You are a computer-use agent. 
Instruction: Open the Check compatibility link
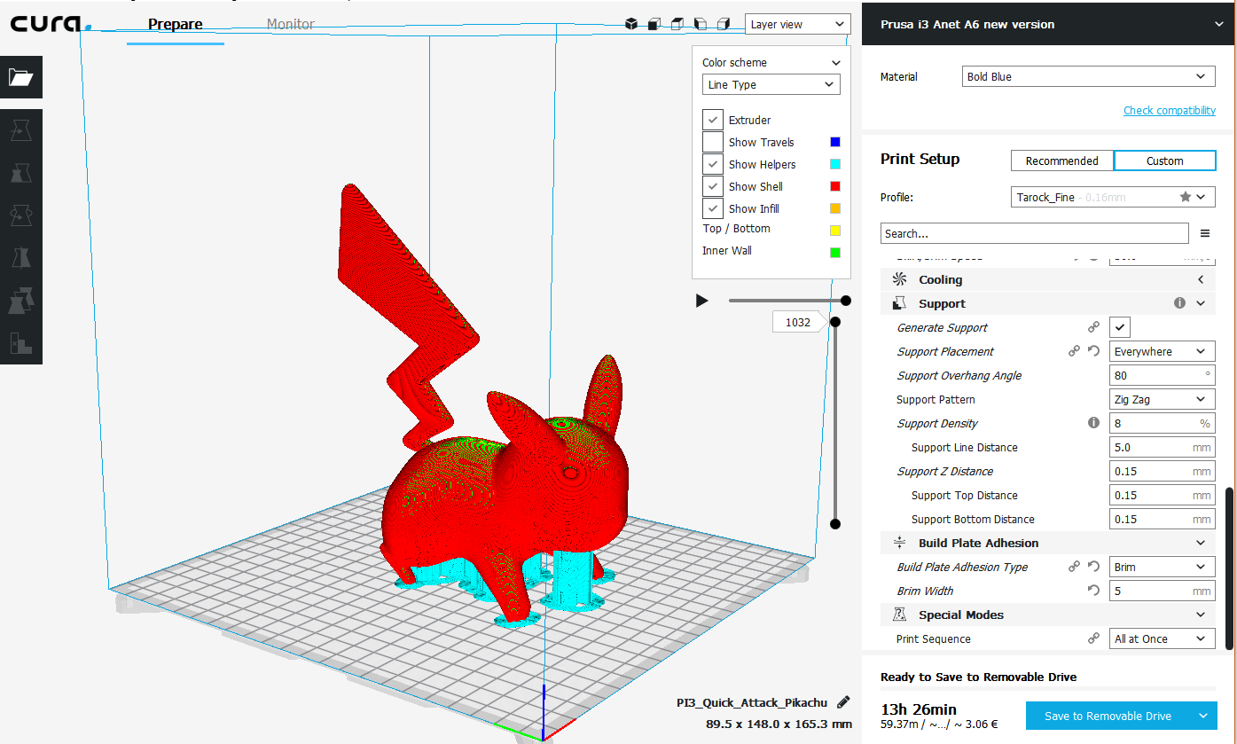point(1169,111)
